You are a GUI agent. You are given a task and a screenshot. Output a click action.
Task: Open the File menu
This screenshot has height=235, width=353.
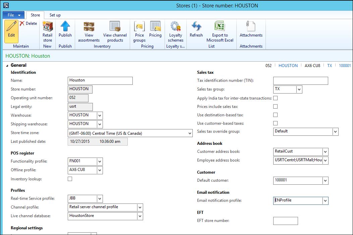(13, 15)
